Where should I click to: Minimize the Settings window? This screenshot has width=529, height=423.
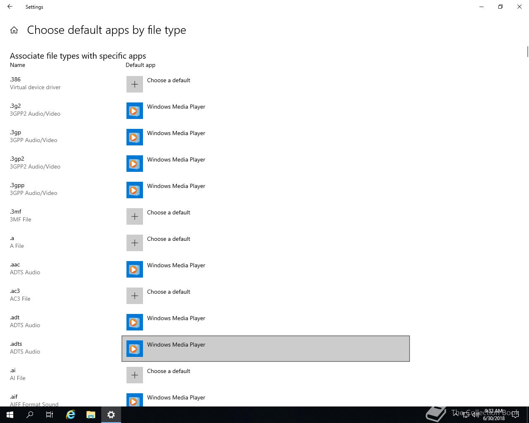(x=481, y=7)
